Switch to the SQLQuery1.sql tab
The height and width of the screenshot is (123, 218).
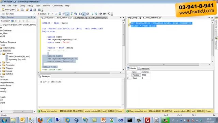(91, 18)
